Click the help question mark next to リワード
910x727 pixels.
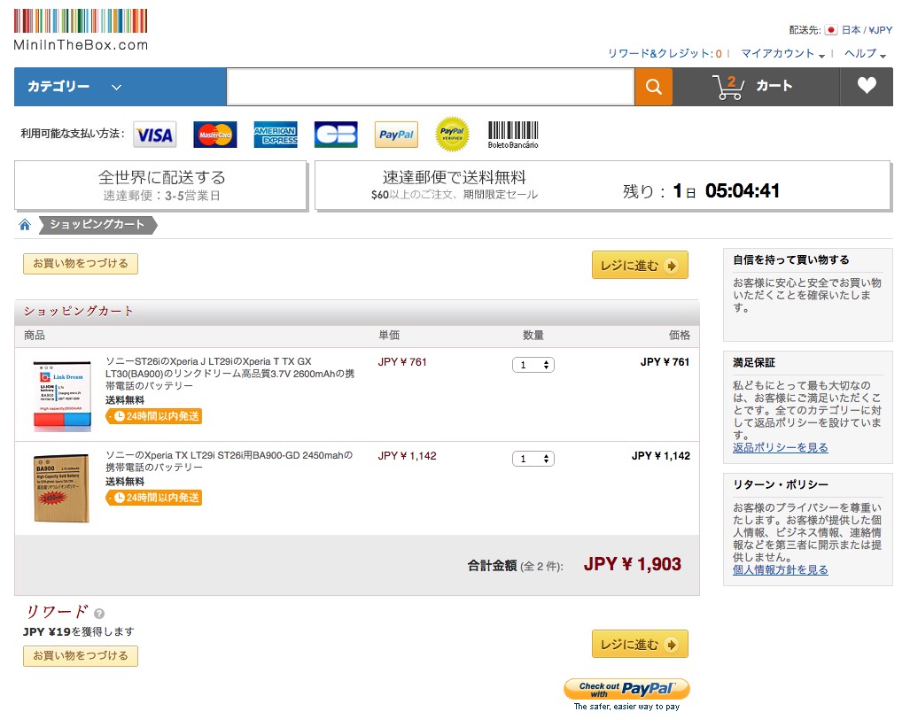(x=99, y=614)
